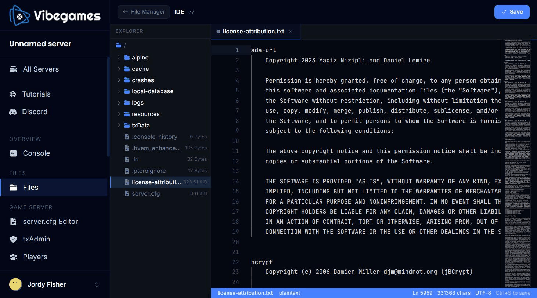
Task: Close the license-attribution.txt tab
Action: pyautogui.click(x=291, y=32)
